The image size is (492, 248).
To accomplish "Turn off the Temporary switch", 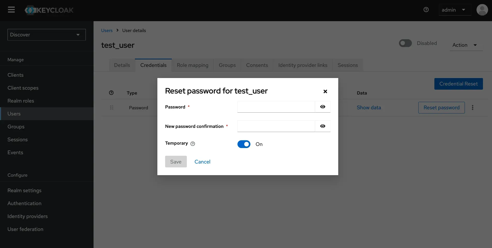I will [244, 144].
